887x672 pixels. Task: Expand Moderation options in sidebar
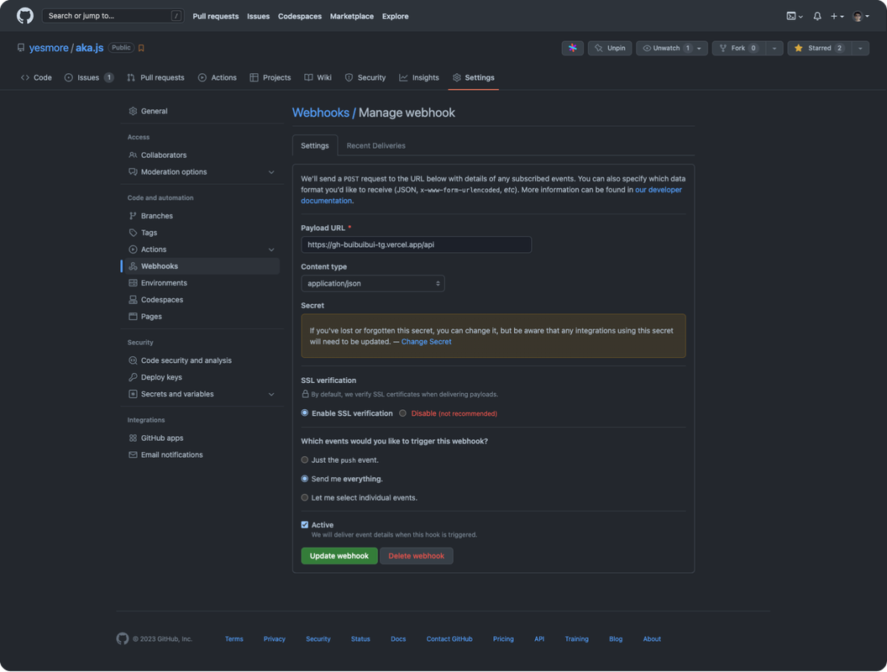tap(271, 172)
